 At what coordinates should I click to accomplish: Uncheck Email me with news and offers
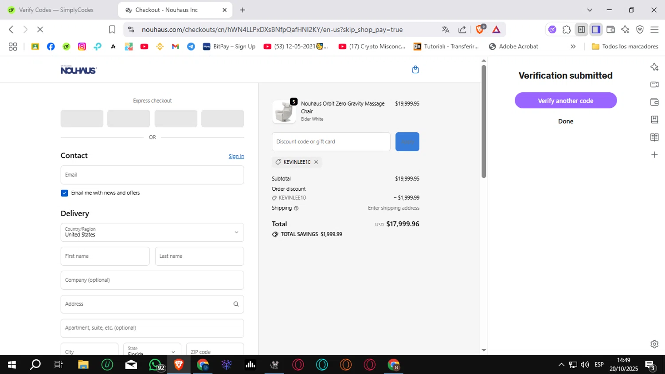pos(64,193)
